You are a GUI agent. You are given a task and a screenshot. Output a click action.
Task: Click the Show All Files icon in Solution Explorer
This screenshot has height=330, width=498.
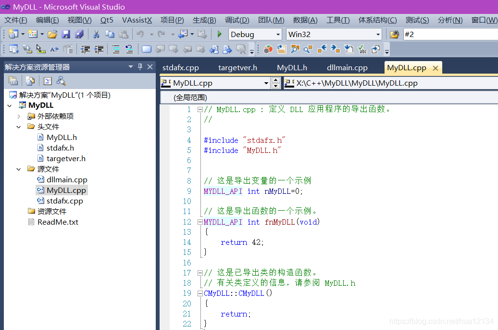click(x=30, y=81)
